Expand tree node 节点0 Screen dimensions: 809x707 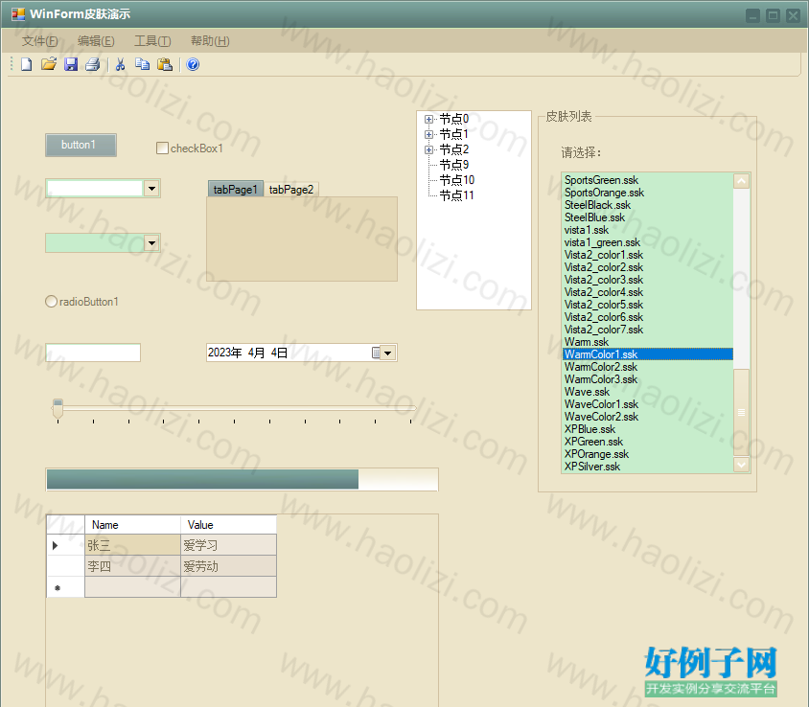[x=428, y=119]
